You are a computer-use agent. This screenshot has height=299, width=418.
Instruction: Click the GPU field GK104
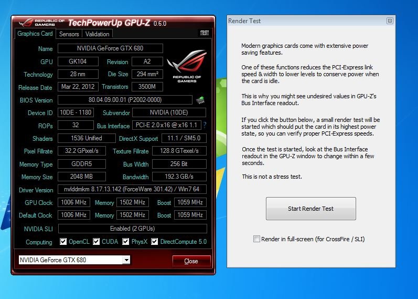click(78, 61)
